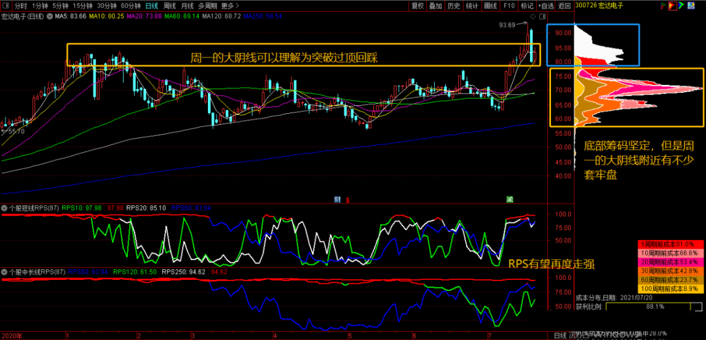706x340 pixels.
Task: Open the 画线 drawing tools
Action: coord(490,6)
